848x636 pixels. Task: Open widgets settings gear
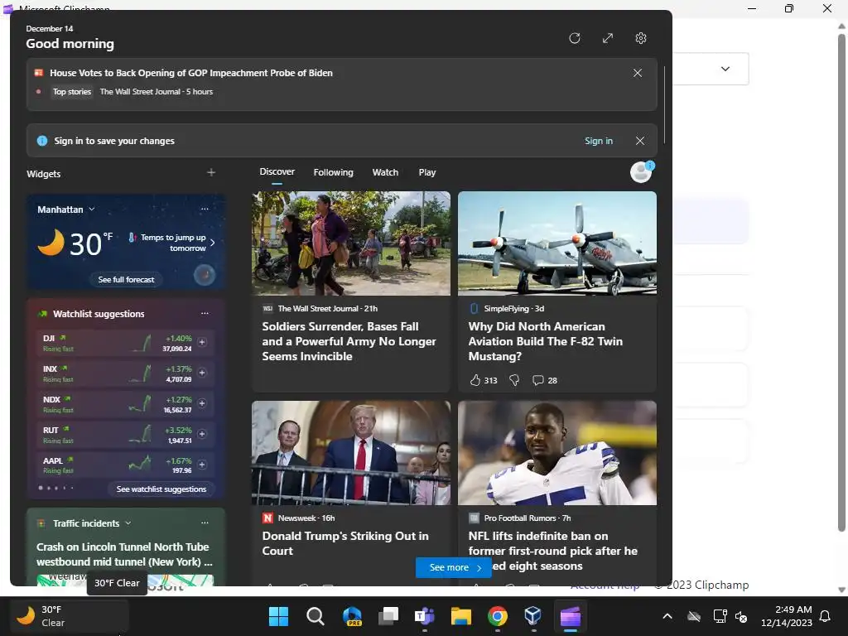[x=641, y=38]
